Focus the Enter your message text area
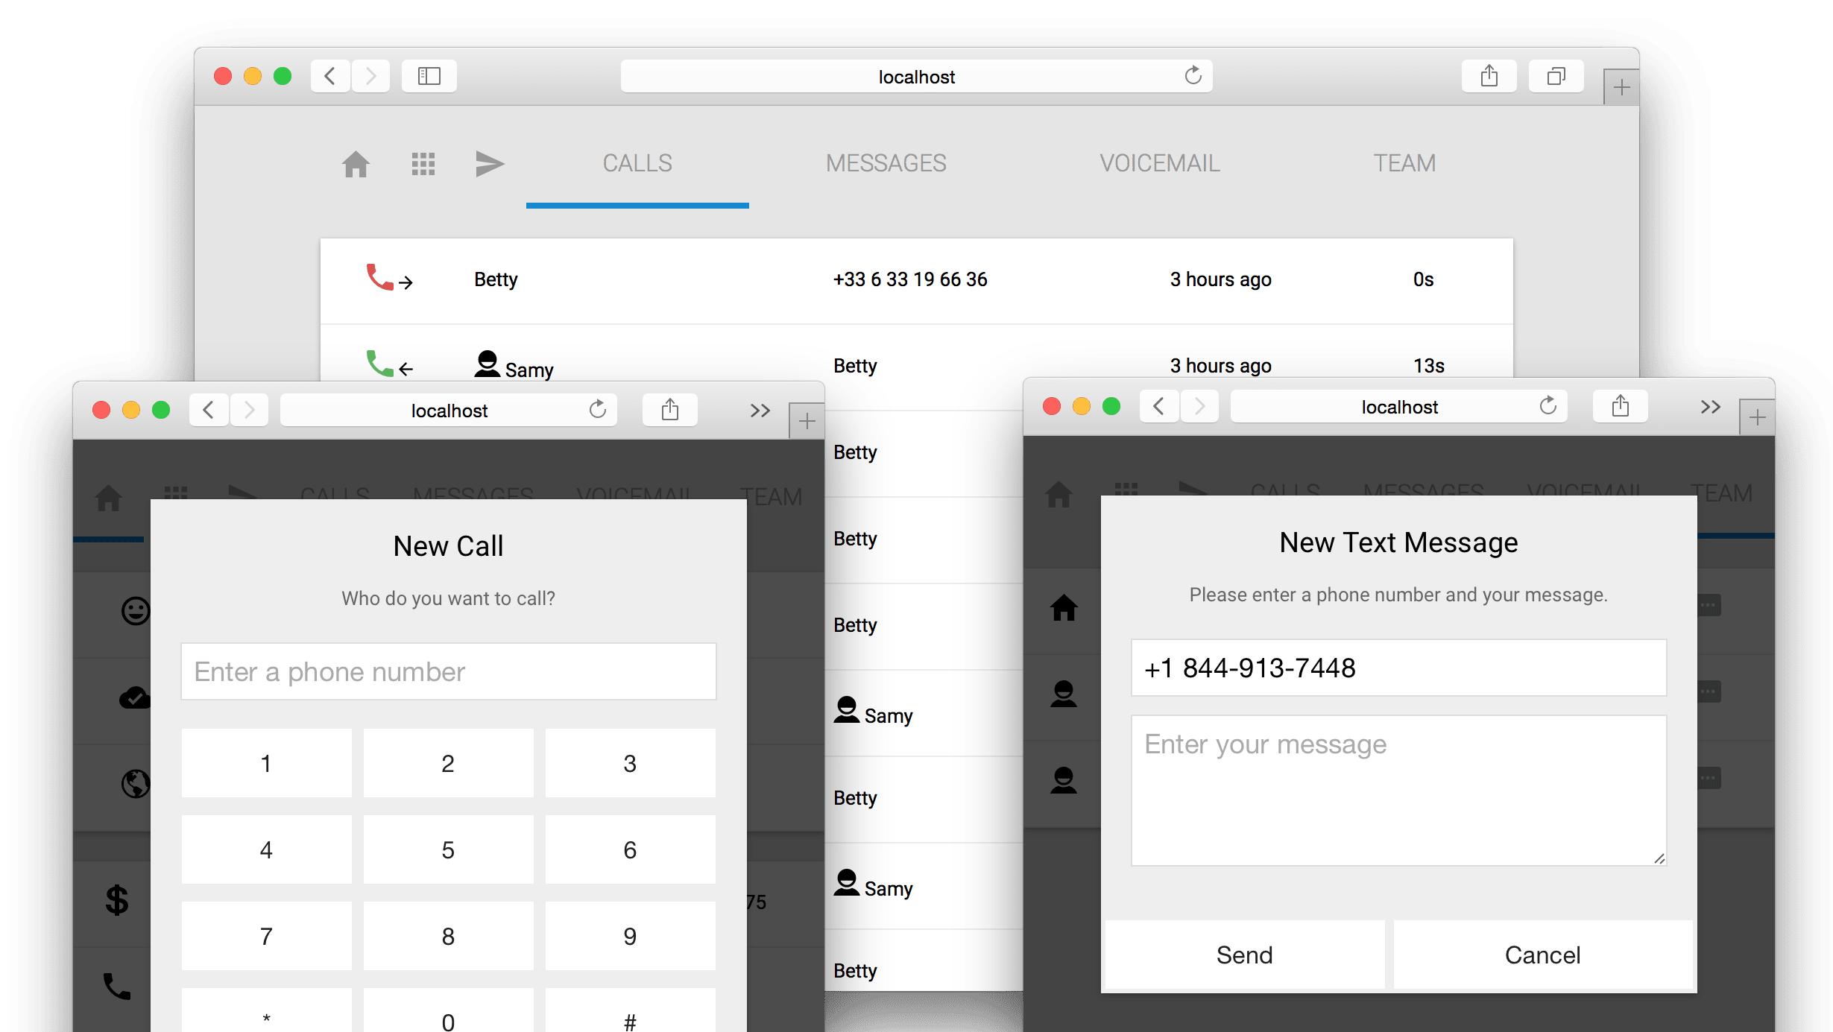Screen dimensions: 1833x1032 coord(1398,790)
